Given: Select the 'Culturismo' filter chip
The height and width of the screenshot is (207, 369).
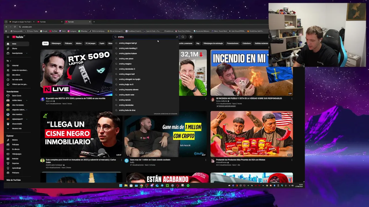Looking at the screenshot, I should [246, 43].
